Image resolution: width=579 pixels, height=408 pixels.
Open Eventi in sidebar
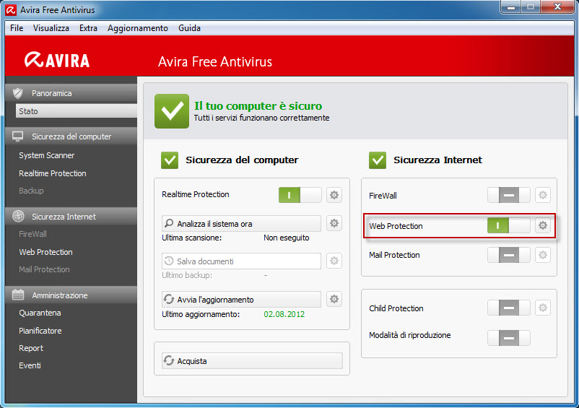click(30, 365)
